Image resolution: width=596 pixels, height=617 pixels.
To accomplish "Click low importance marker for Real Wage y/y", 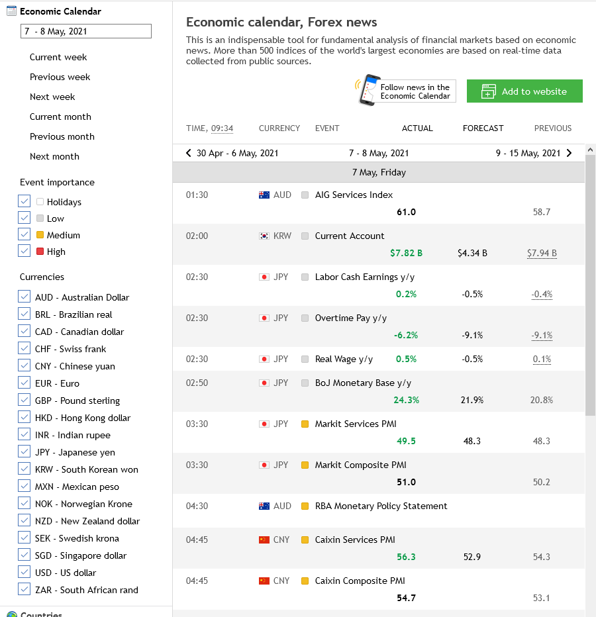I will pos(305,359).
